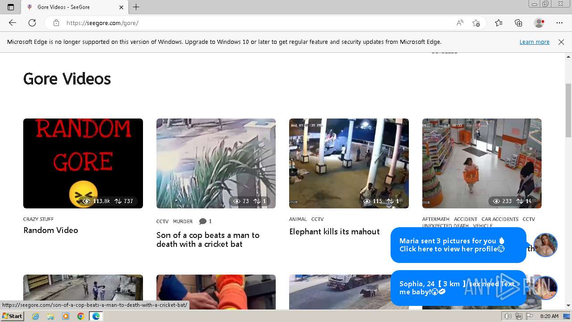Click the CRAZY STUFF category tag
This screenshot has width=572, height=322.
[38, 219]
